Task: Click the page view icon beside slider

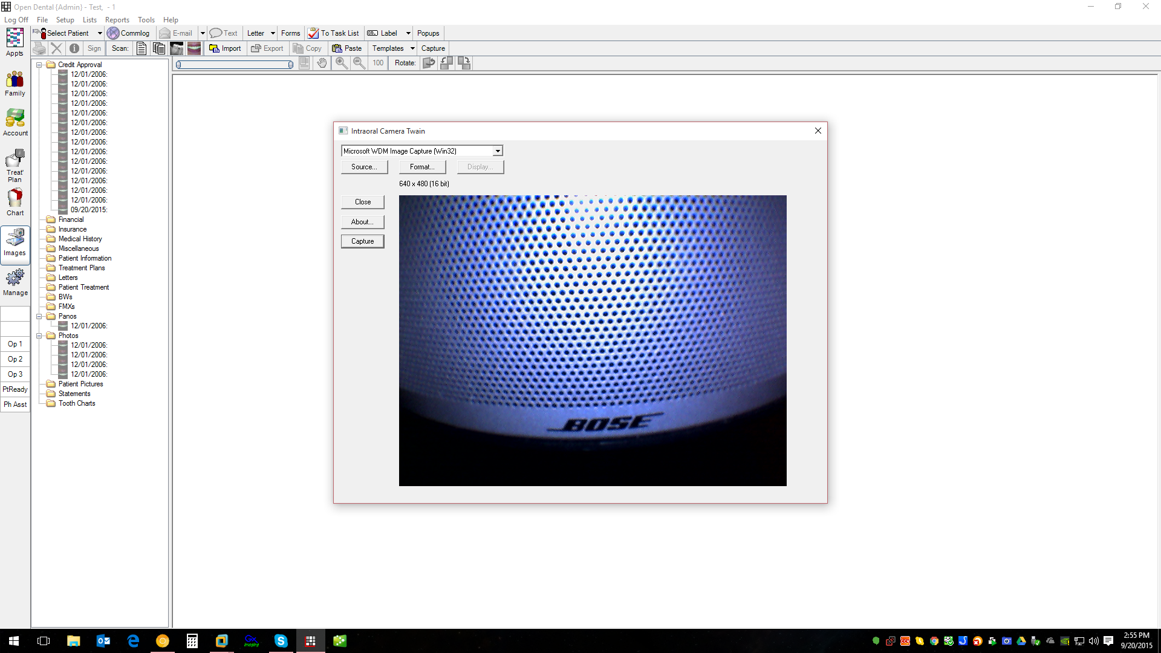Action: (x=304, y=63)
